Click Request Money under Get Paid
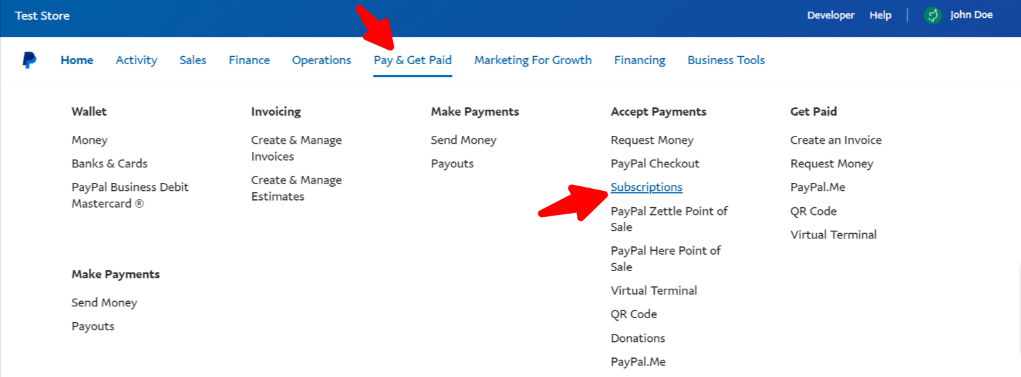This screenshot has height=377, width=1021. (x=832, y=164)
